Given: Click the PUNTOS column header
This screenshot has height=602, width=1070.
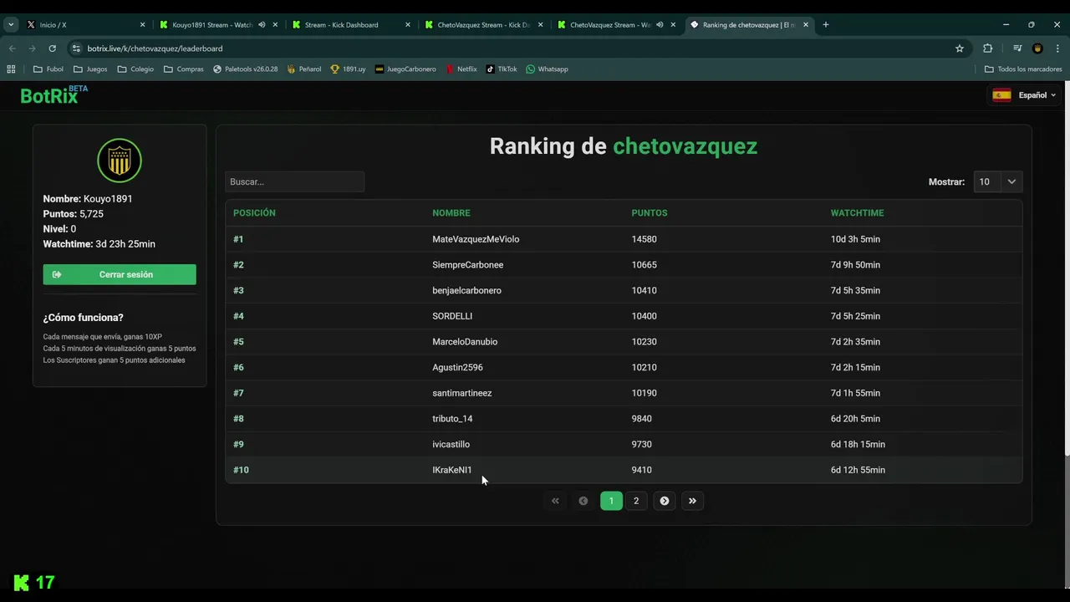Looking at the screenshot, I should (x=650, y=213).
